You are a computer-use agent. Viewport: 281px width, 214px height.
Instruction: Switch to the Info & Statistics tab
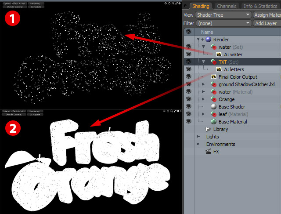[x=261, y=6]
